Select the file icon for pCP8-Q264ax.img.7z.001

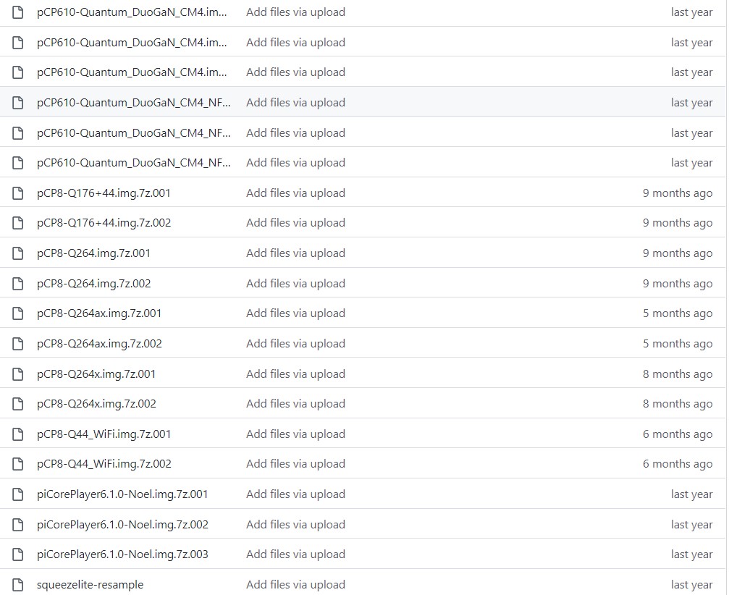[17, 313]
